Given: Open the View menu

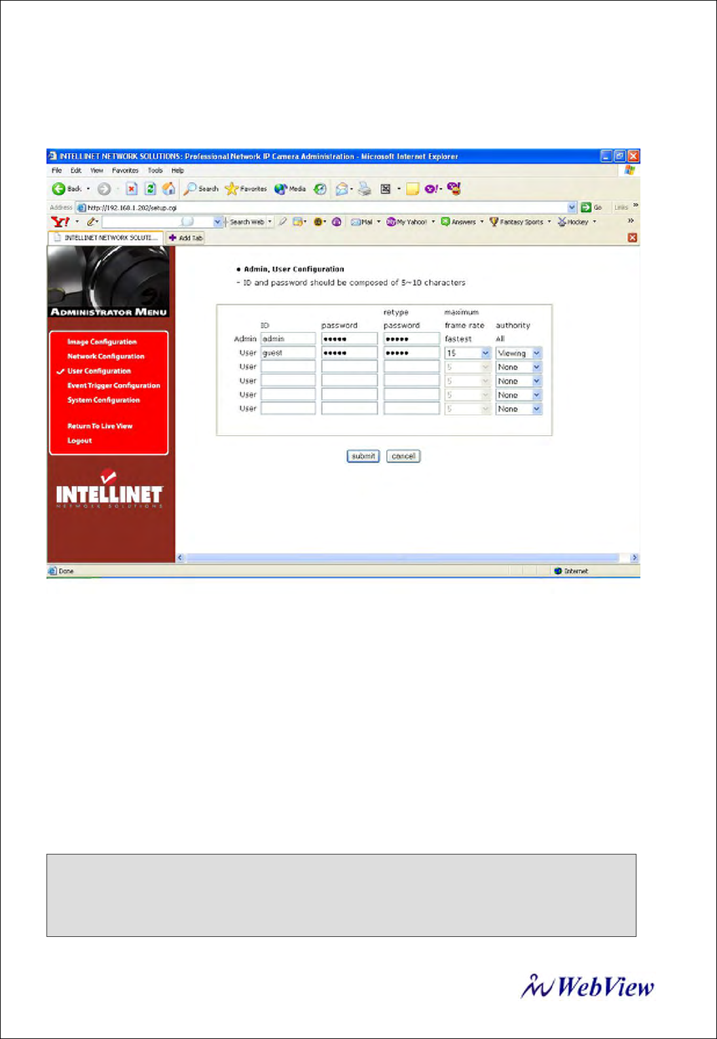Looking at the screenshot, I should point(97,170).
